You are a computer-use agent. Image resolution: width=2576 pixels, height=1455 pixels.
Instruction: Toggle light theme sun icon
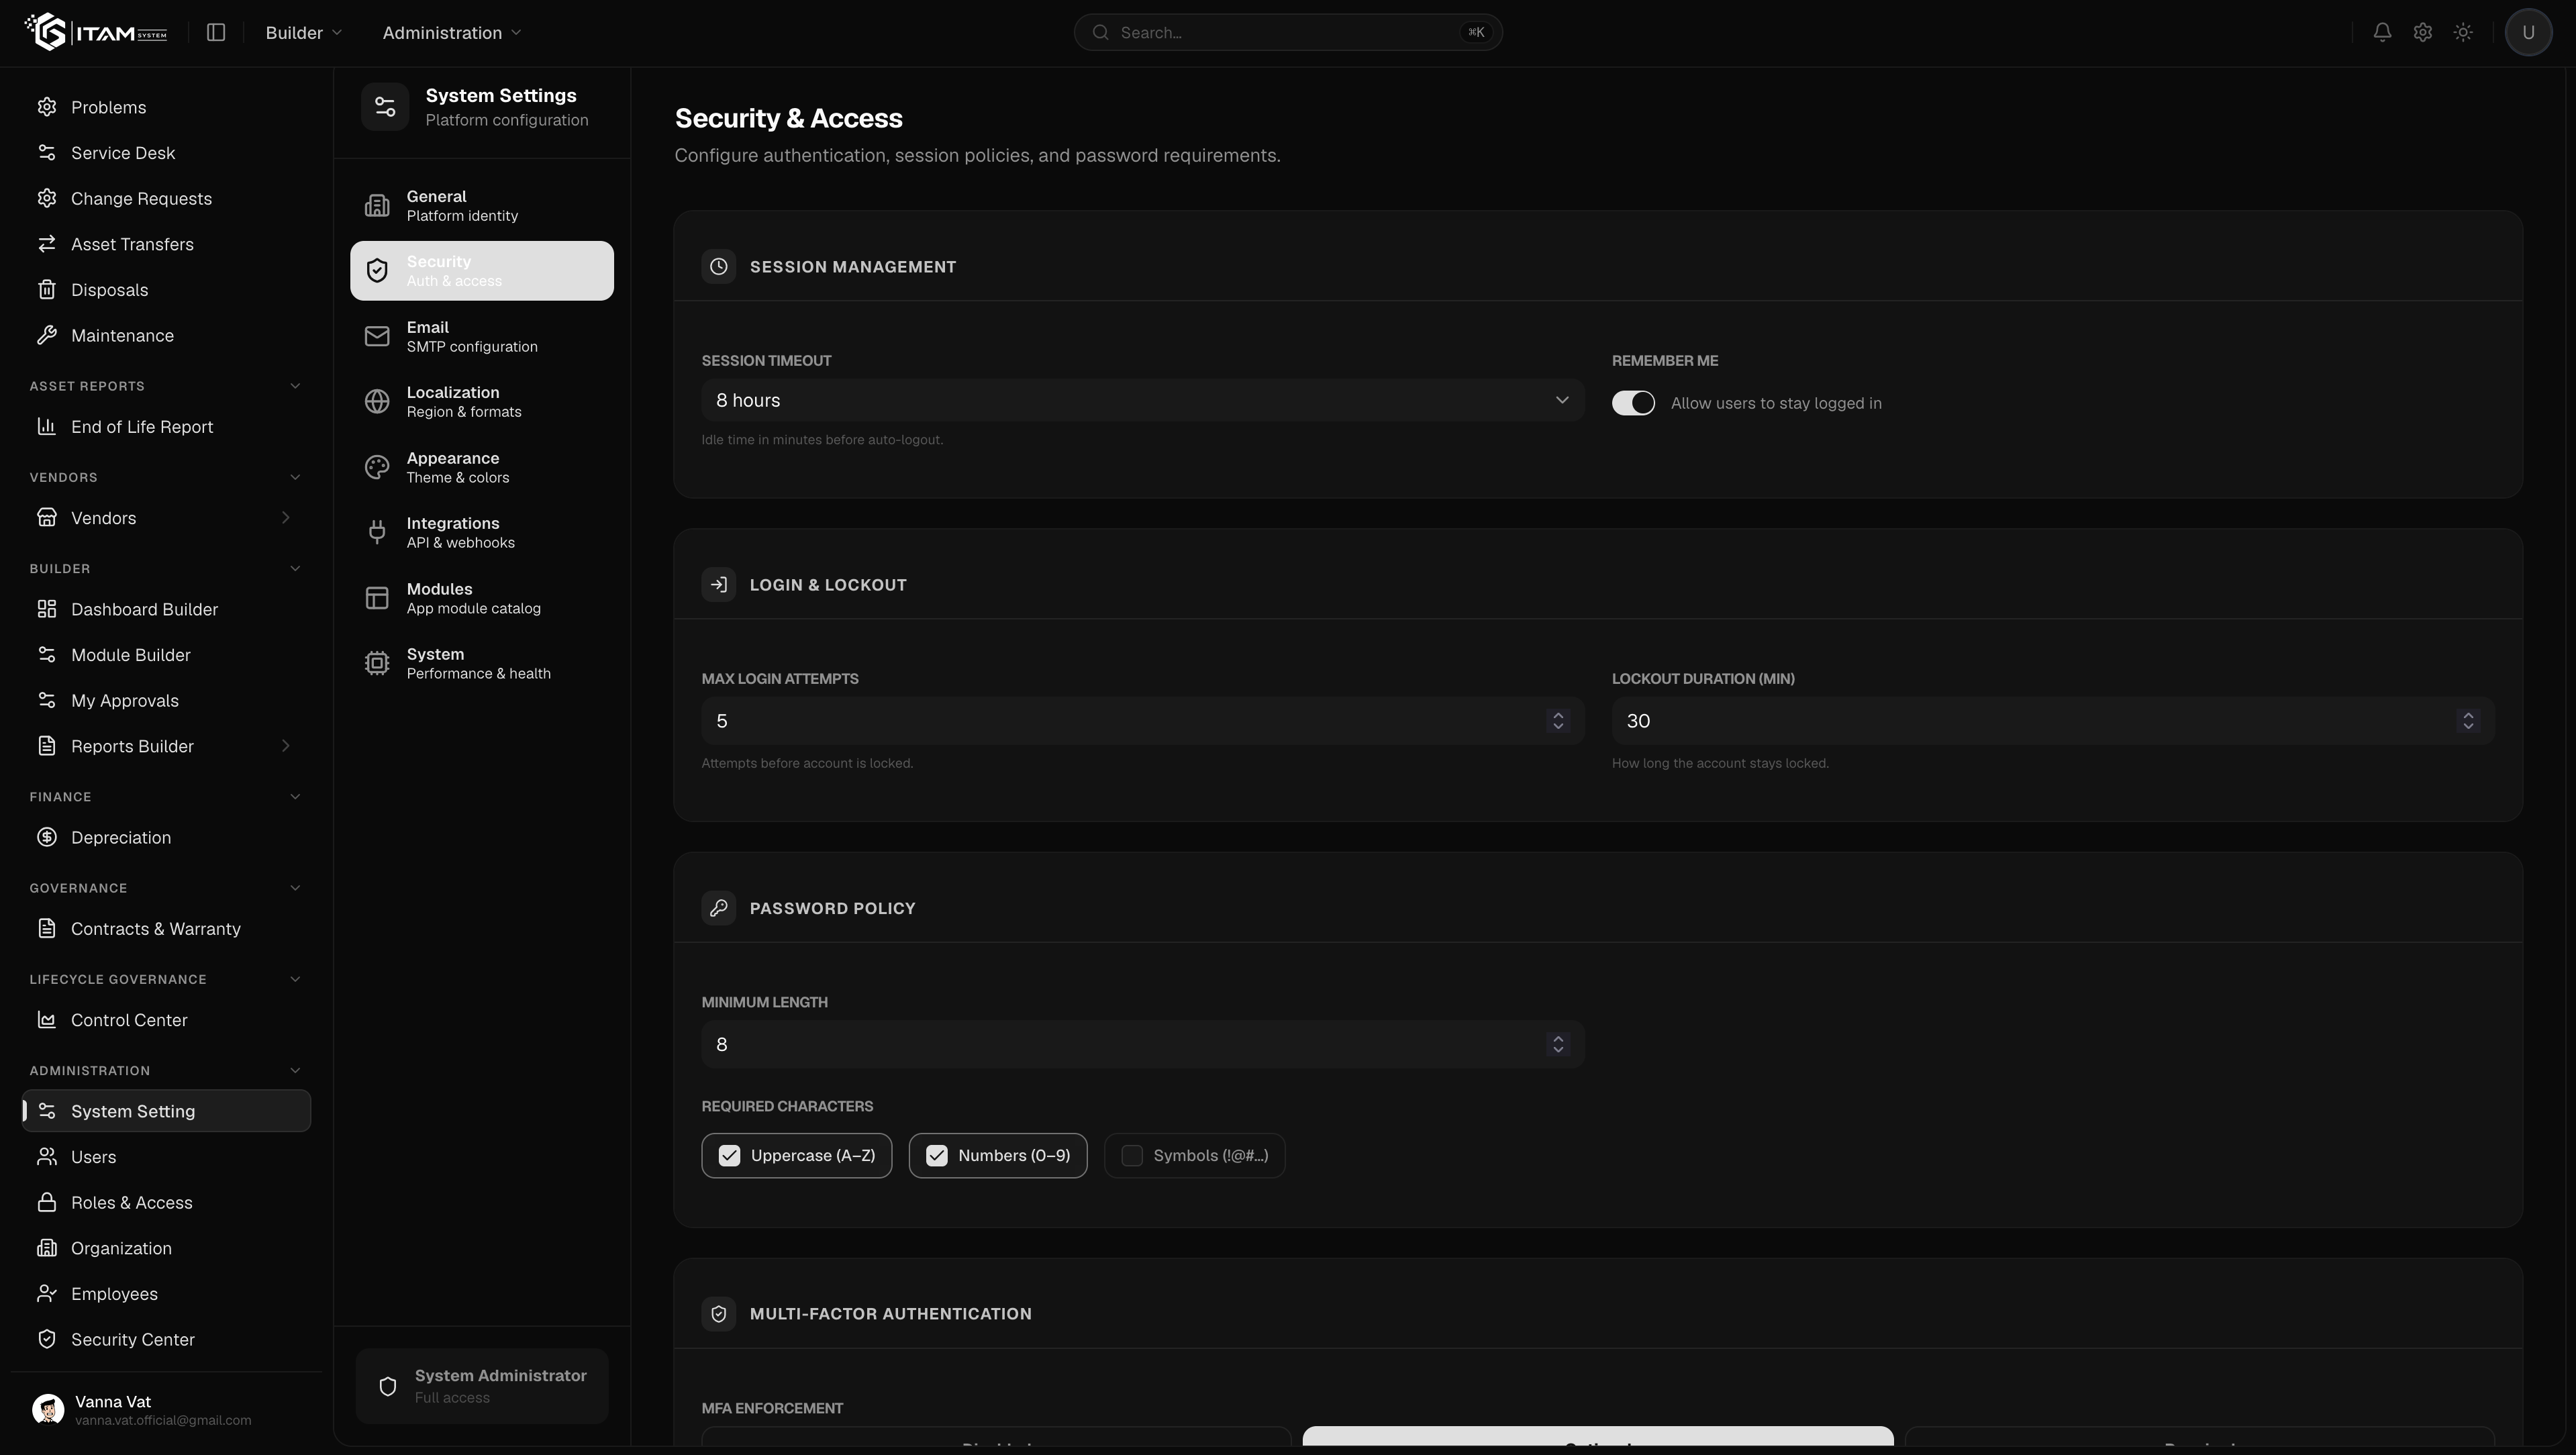pos(2463,32)
